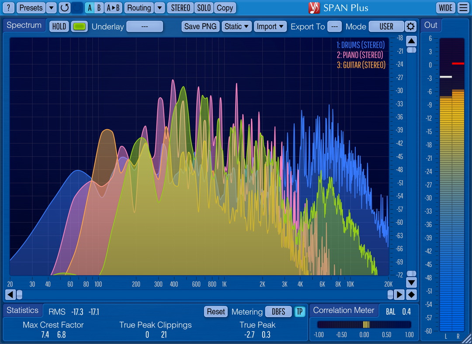This screenshot has height=344, width=472.
Task: Click the Voxengo logo next to SPAN Plus
Action: 313,7
